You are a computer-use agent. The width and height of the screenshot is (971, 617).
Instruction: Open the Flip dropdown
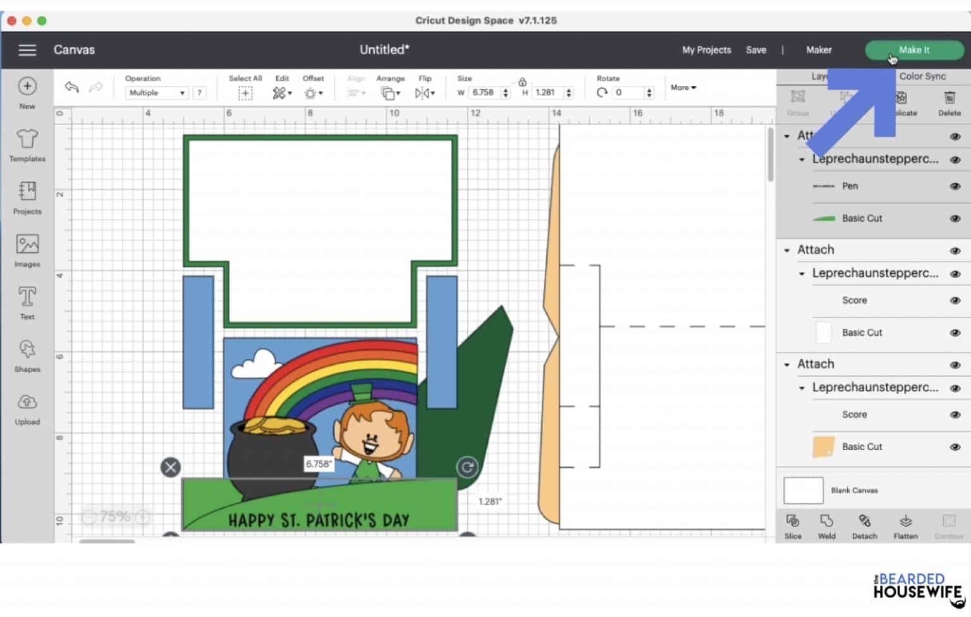point(425,93)
